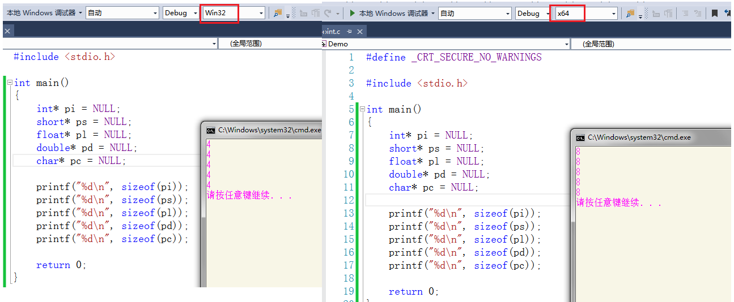Click the cmd.exe icon in the left console window
Viewport: 734px width, 302px height.
tap(211, 130)
